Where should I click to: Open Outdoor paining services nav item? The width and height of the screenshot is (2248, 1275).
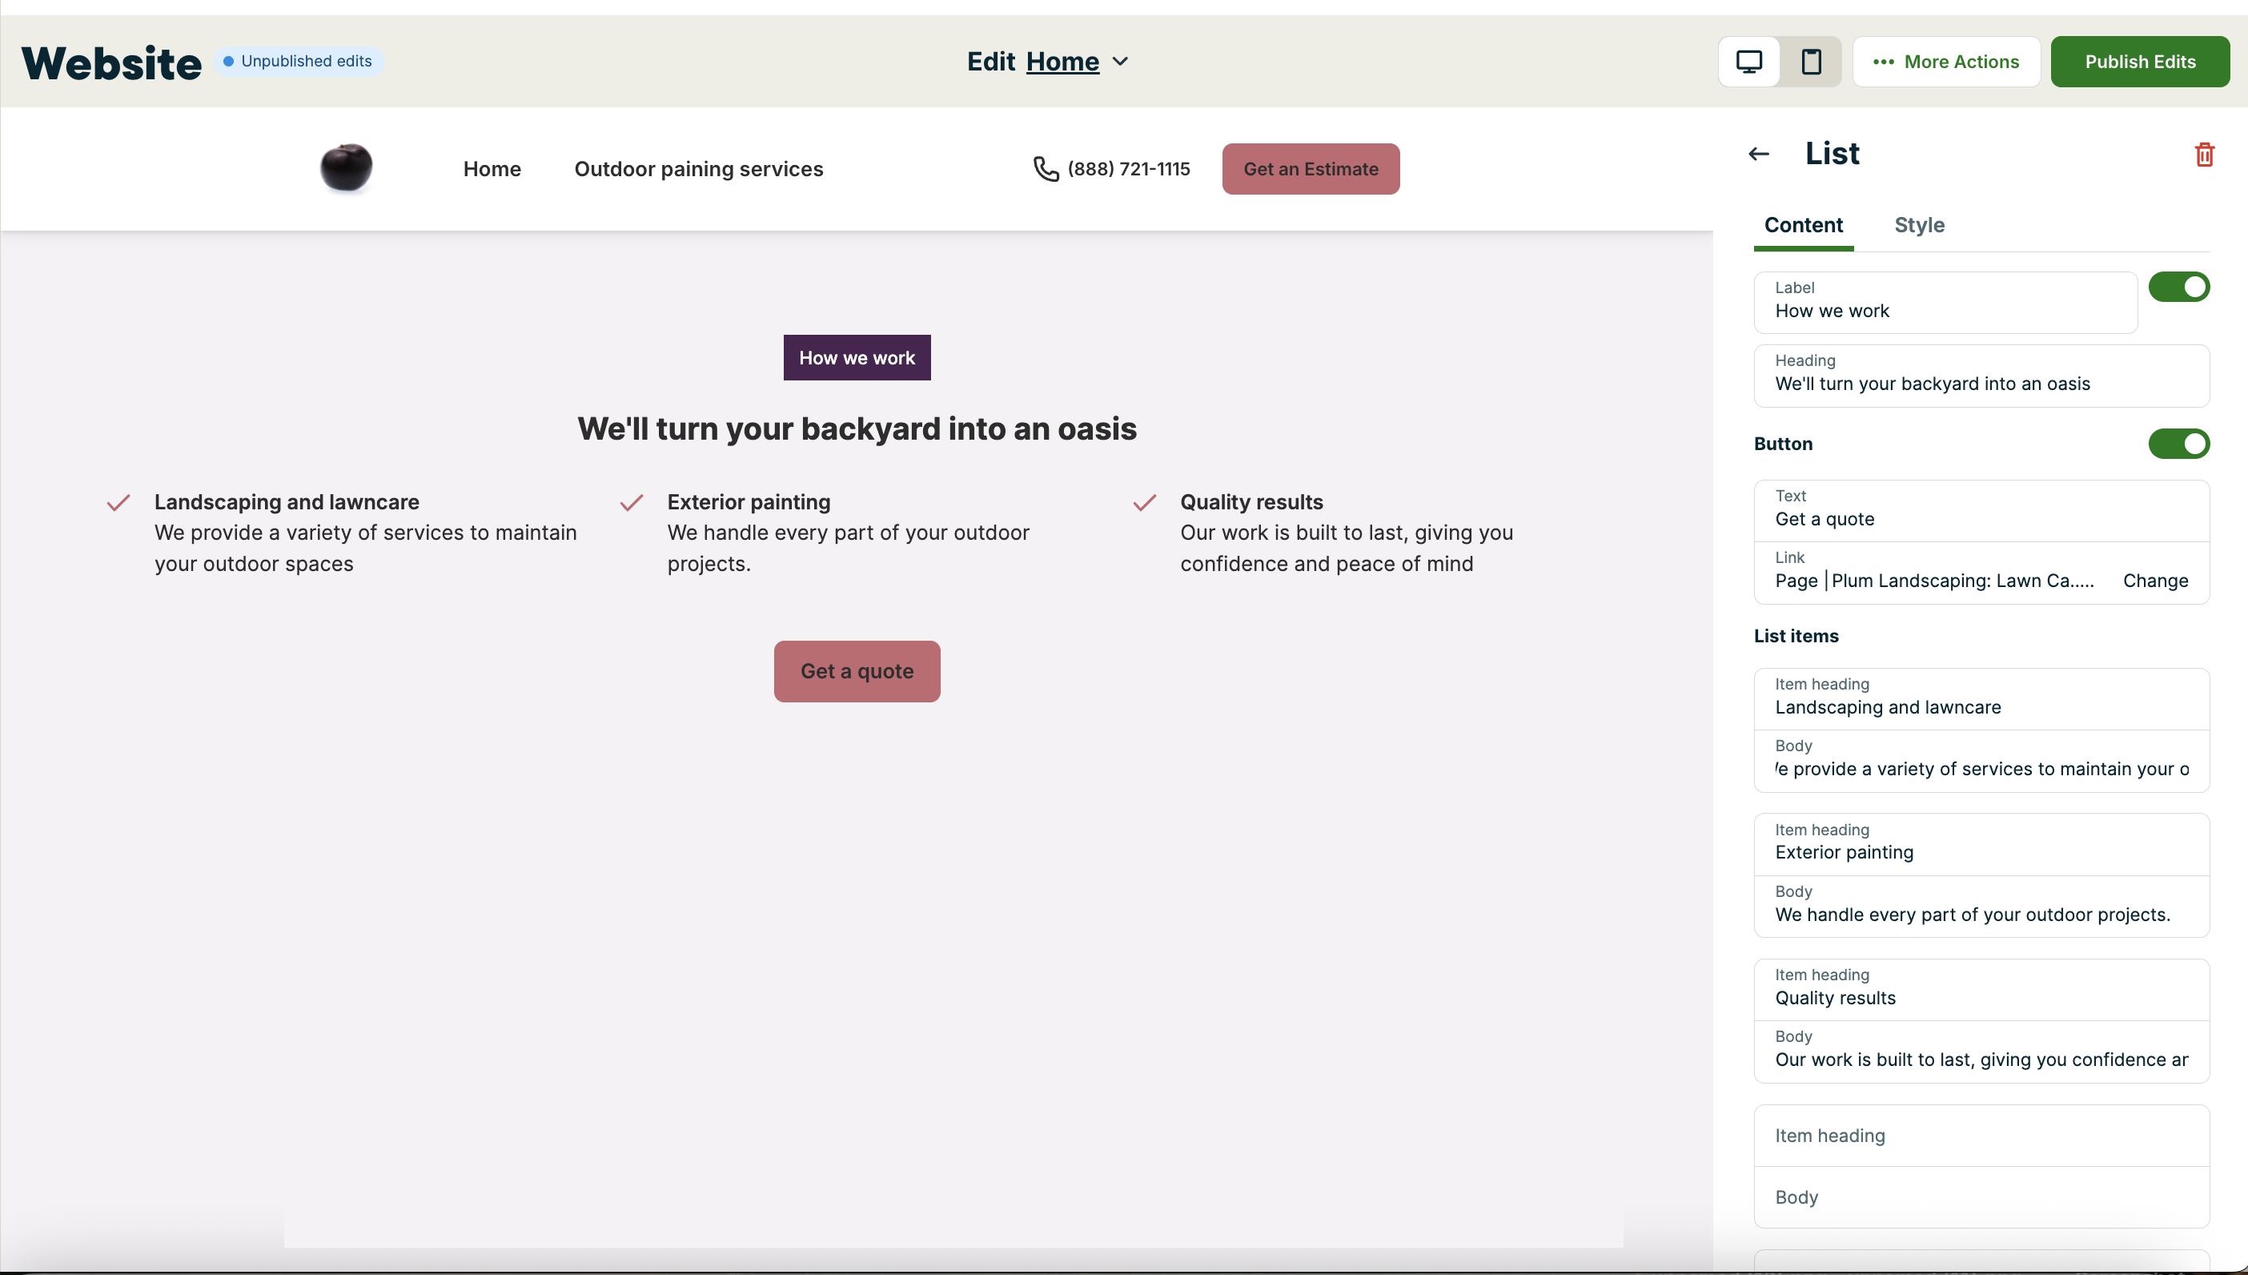pos(698,169)
